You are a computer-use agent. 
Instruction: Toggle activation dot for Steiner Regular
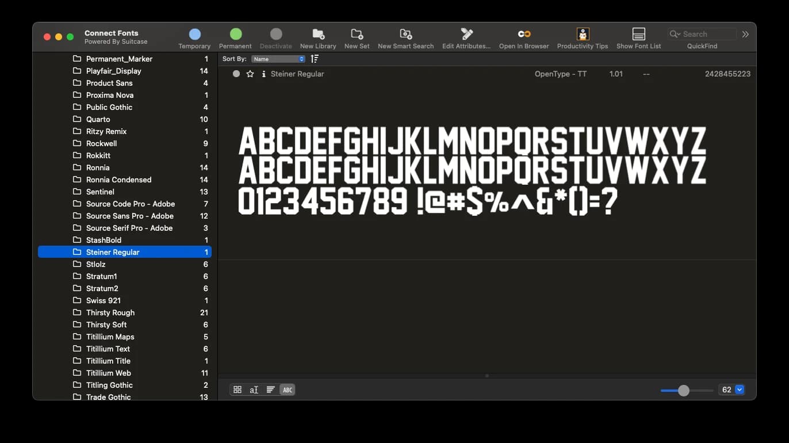tap(236, 74)
